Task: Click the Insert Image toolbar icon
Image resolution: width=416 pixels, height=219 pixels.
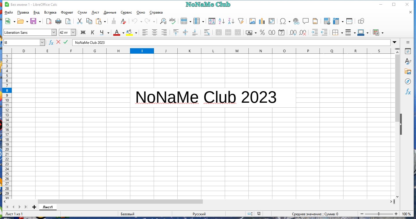Action: [x=252, y=21]
